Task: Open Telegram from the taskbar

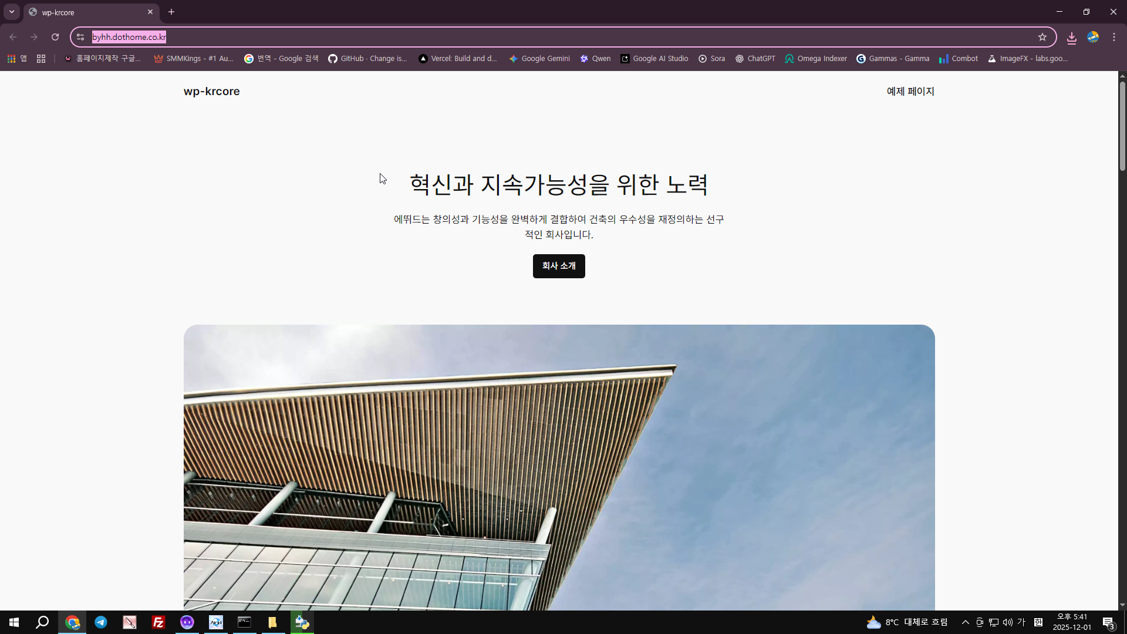Action: click(x=101, y=622)
